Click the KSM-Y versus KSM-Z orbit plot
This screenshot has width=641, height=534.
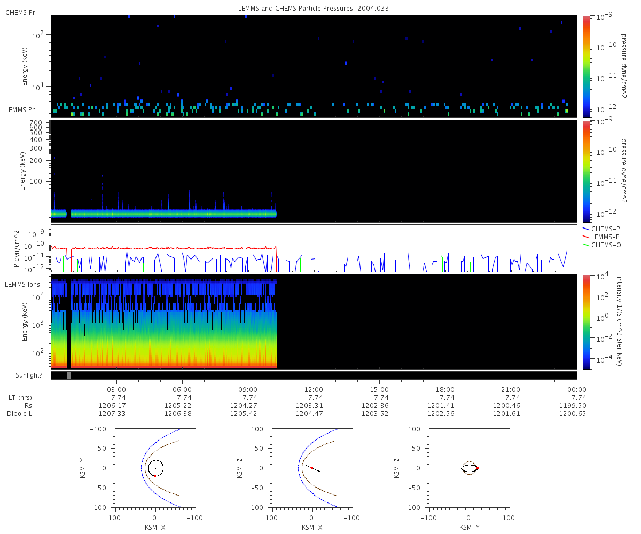coord(470,468)
